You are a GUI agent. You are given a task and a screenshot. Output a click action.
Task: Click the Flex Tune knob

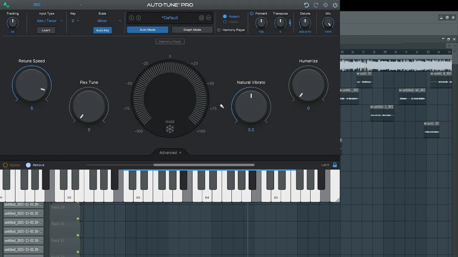pos(89,106)
